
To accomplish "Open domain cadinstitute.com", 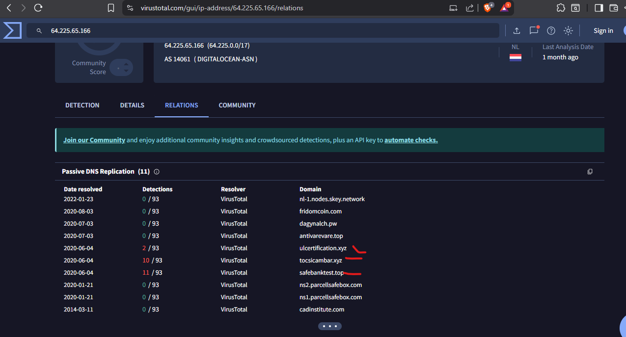I will 322,310.
